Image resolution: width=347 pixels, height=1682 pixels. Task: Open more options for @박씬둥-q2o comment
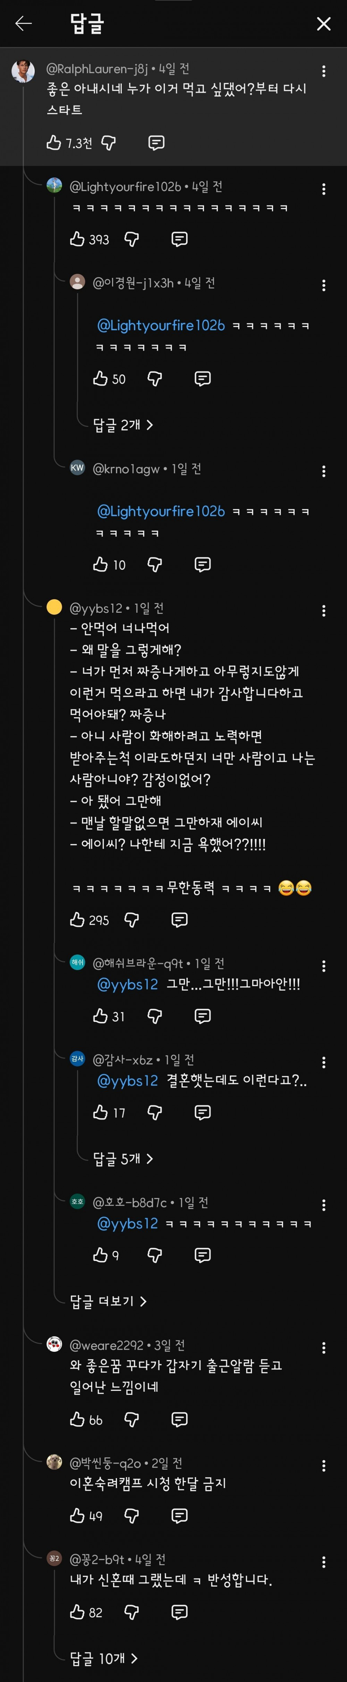point(323,1467)
